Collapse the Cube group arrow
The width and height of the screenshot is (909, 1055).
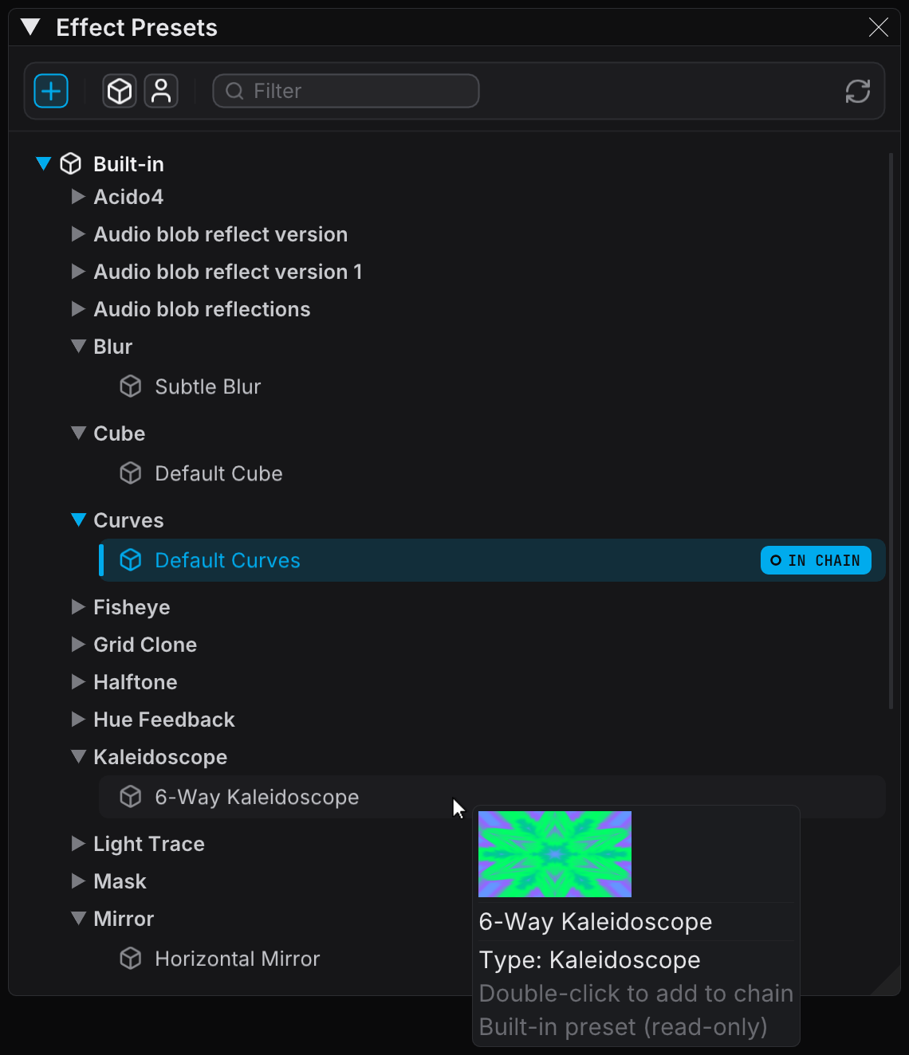[78, 433]
